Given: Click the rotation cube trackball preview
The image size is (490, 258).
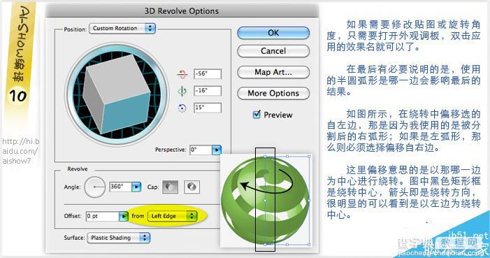Looking at the screenshot, I should tap(117, 94).
